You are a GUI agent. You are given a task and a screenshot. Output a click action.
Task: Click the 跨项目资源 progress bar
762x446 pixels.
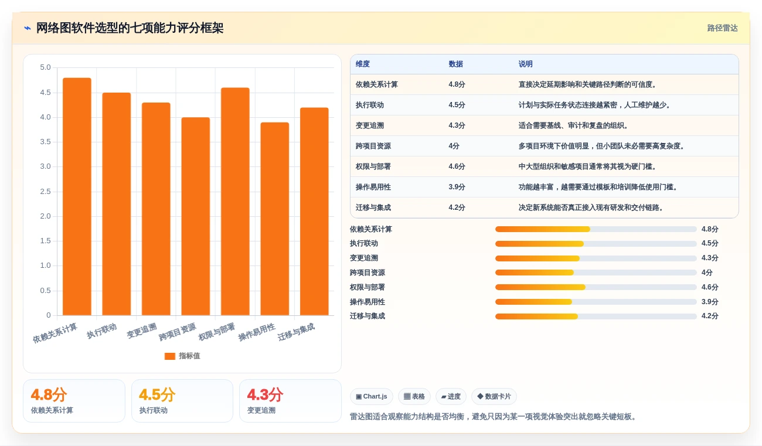click(596, 273)
